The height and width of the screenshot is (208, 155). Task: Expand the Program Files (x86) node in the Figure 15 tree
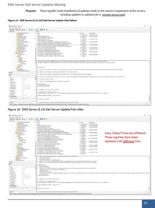point(15,52)
